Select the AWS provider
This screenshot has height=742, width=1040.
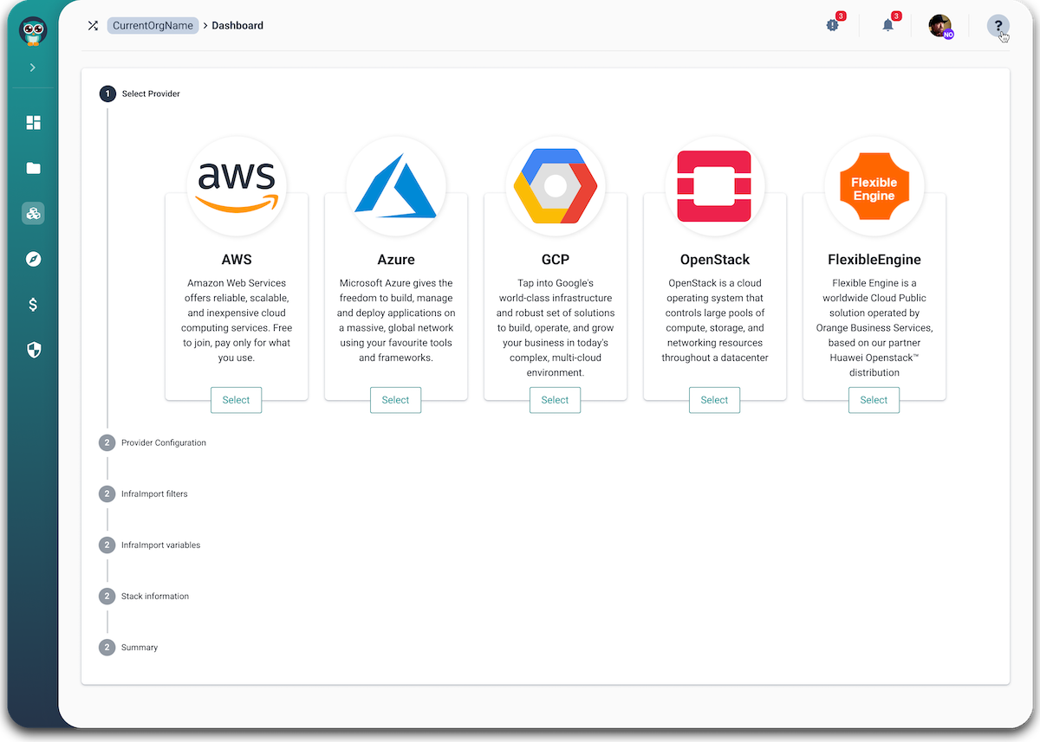click(236, 400)
